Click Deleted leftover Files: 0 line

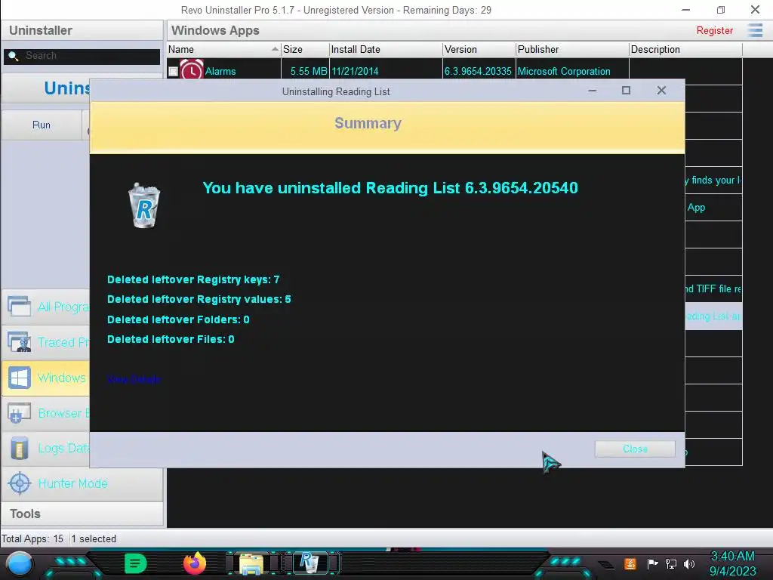point(171,339)
